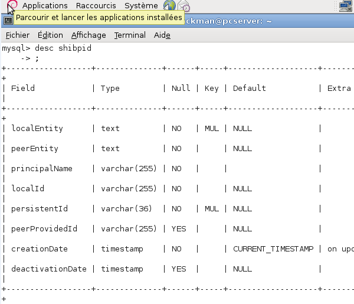Click the terminal window icon in title bar

(x=8, y=21)
